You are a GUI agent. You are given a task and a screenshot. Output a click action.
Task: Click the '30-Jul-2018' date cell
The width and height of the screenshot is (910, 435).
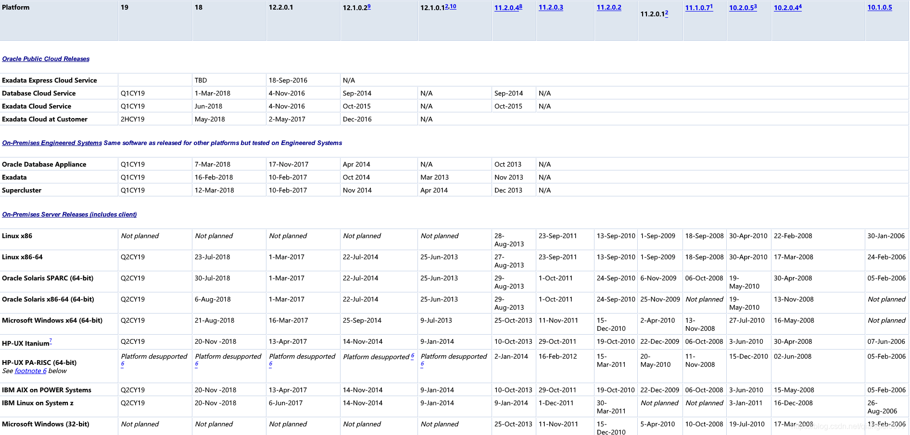tap(213, 278)
